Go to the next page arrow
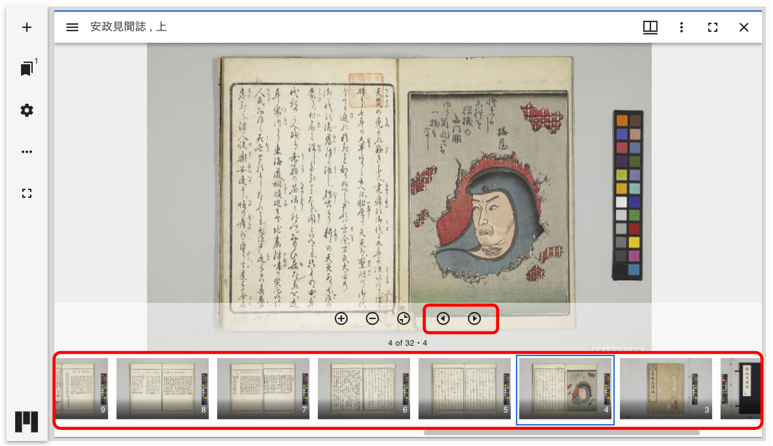This screenshot has height=446, width=773. (x=474, y=318)
